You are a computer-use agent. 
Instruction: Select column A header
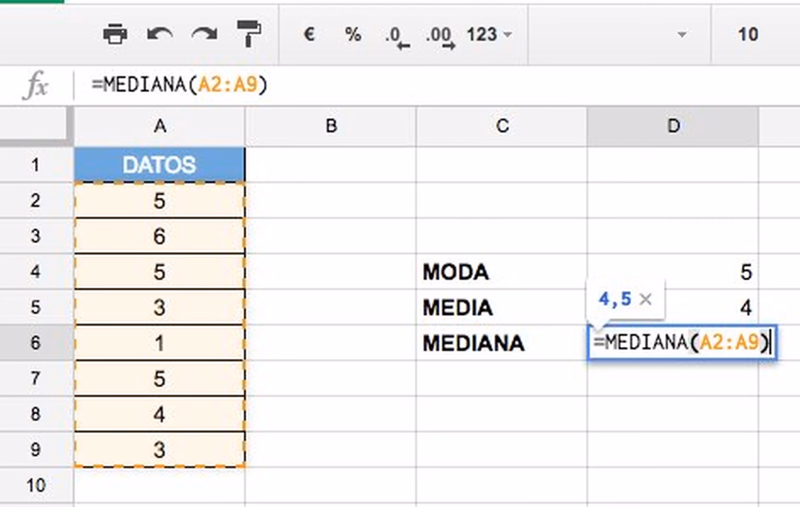[x=160, y=125]
